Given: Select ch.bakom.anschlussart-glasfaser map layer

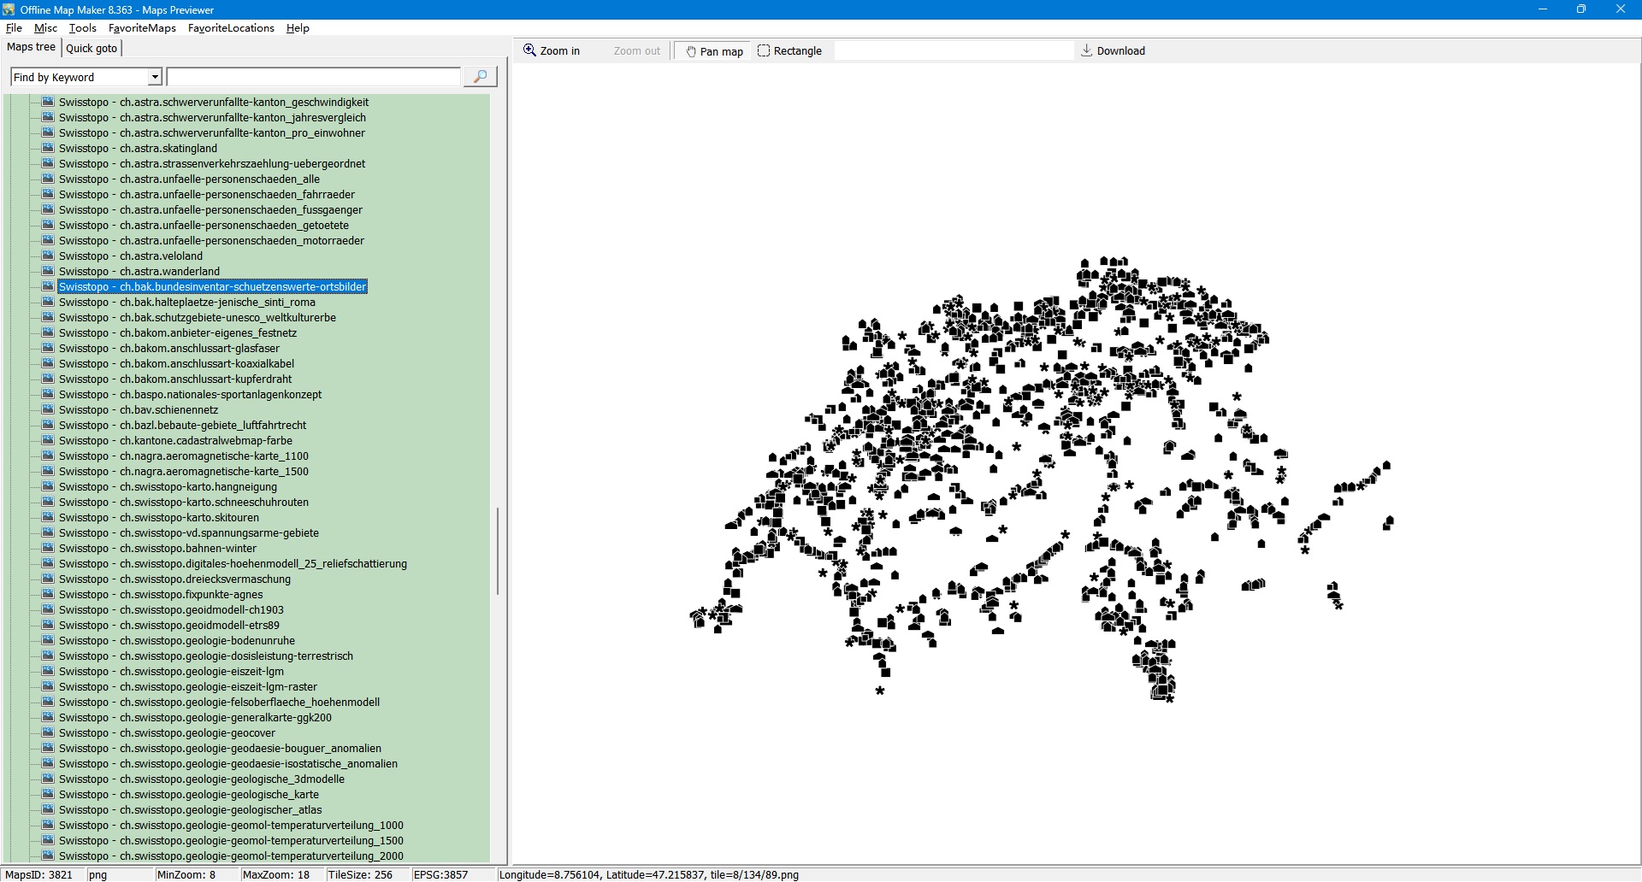Looking at the screenshot, I should 199,348.
